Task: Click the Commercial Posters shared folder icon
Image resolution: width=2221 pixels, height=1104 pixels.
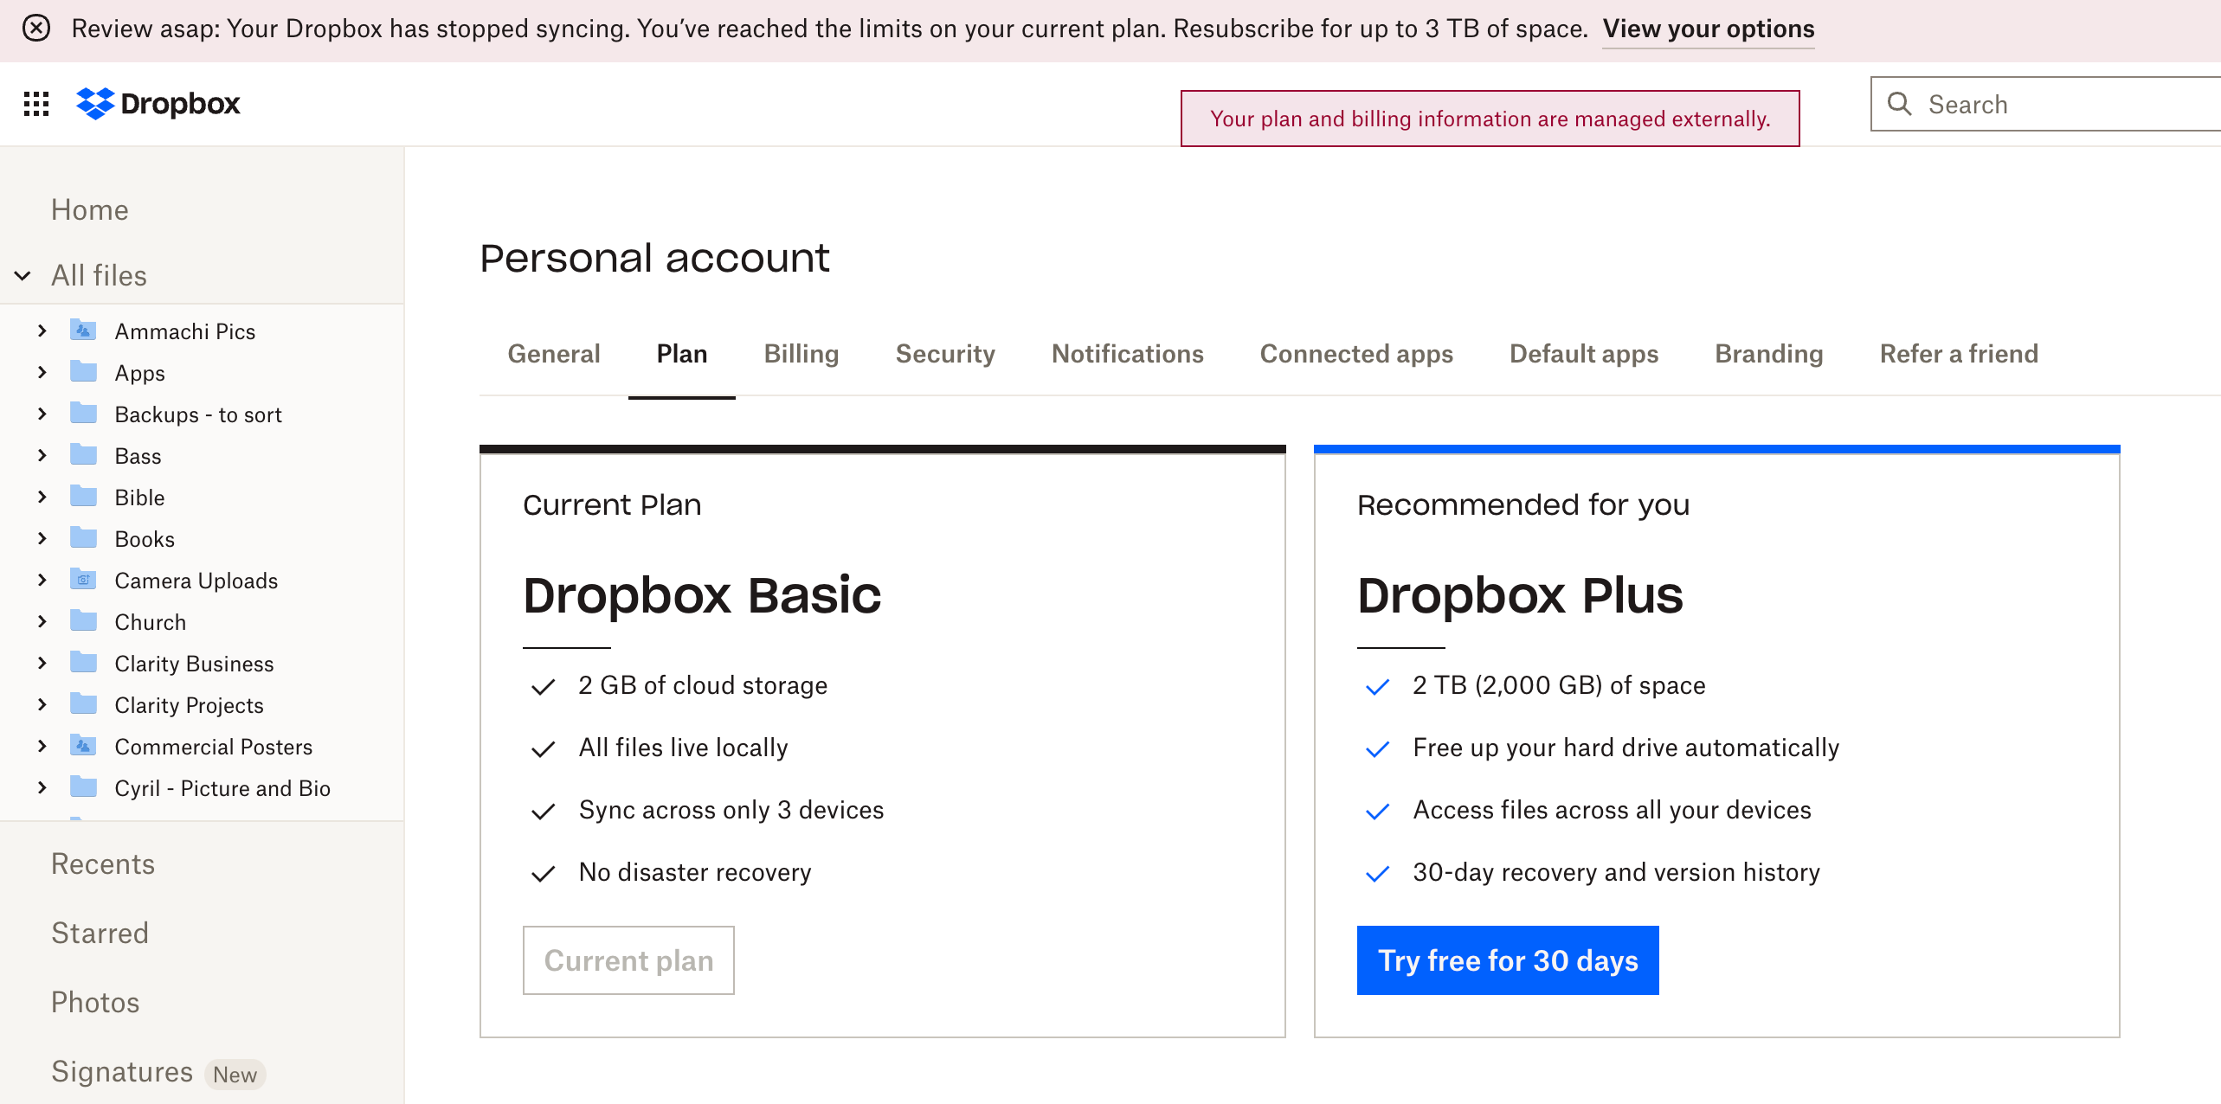Action: [x=83, y=746]
